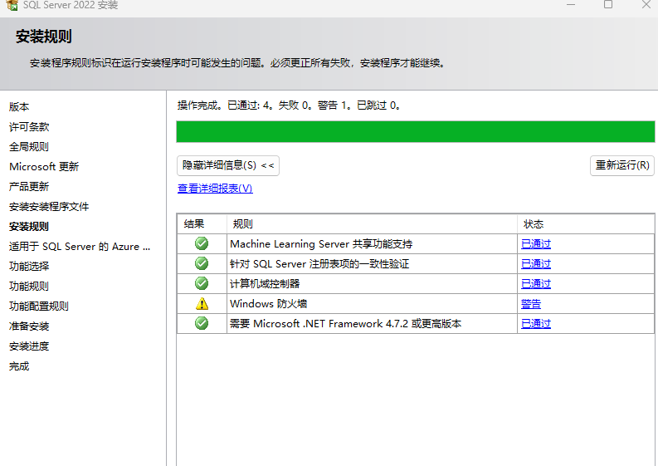Click the 计算机域控制器 rule text
Image resolution: width=658 pixels, height=466 pixels.
[x=265, y=283]
